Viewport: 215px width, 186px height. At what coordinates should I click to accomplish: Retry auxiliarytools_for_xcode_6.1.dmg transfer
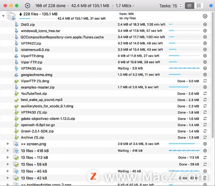pyautogui.click(x=205, y=106)
